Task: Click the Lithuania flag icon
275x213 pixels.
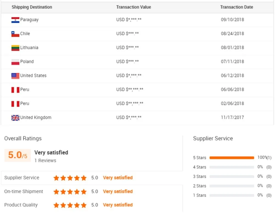Action: point(15,48)
